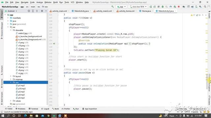Screen dimensions: 211x118
Task: Click the red Stop button in toolbar
Action: point(179,7)
